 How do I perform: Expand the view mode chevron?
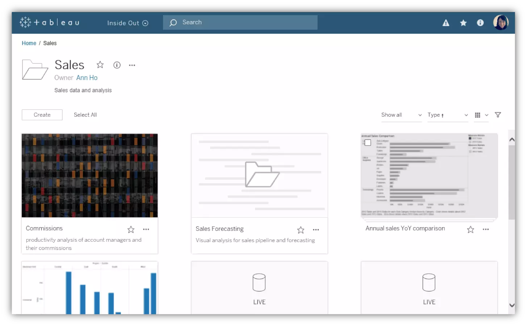(487, 115)
